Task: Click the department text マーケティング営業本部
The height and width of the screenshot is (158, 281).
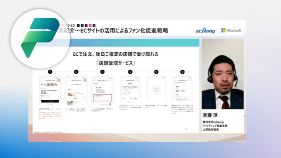Action: coord(215,126)
